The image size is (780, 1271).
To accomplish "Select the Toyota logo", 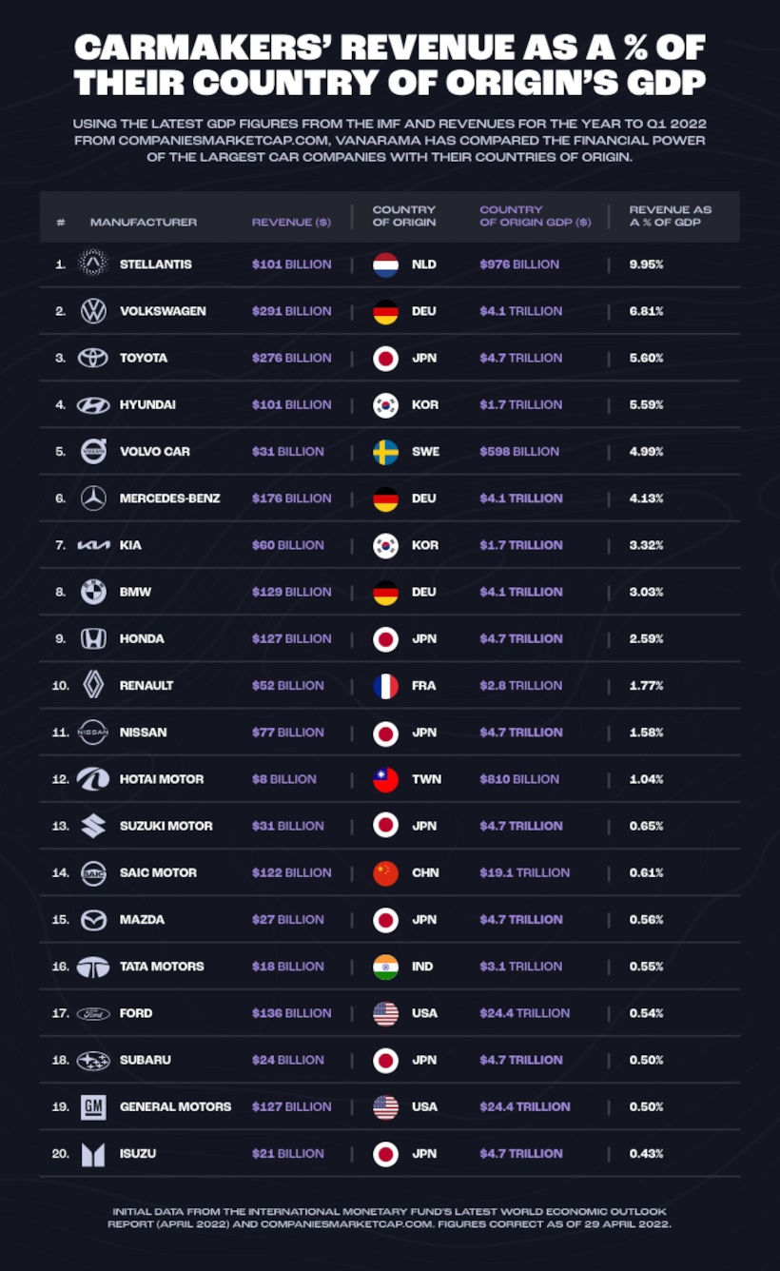I will pos(93,358).
